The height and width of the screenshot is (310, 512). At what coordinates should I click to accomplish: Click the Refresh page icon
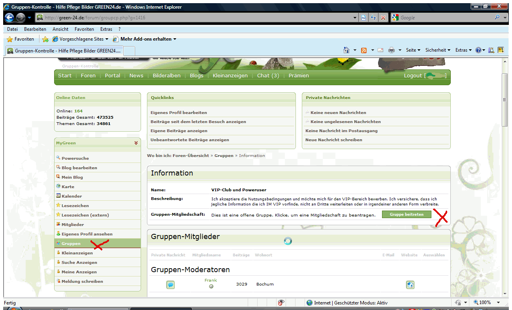click(373, 18)
